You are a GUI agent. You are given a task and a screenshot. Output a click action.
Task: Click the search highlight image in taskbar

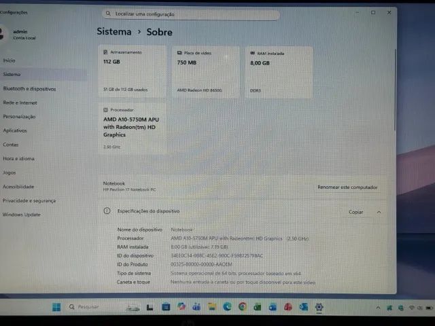133,308
